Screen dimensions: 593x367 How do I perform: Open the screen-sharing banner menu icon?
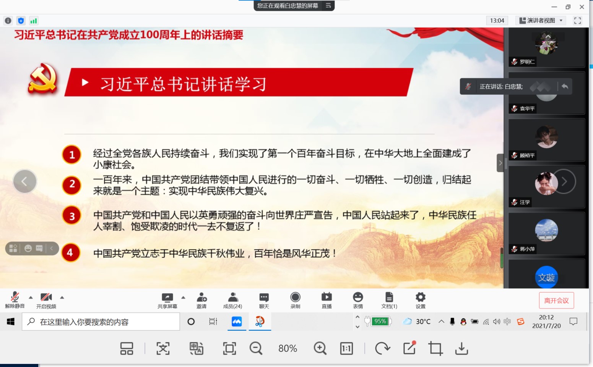[328, 5]
